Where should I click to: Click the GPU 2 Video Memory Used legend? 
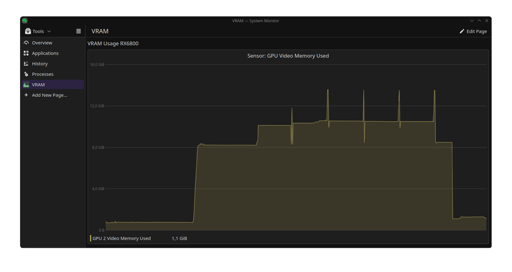point(121,238)
